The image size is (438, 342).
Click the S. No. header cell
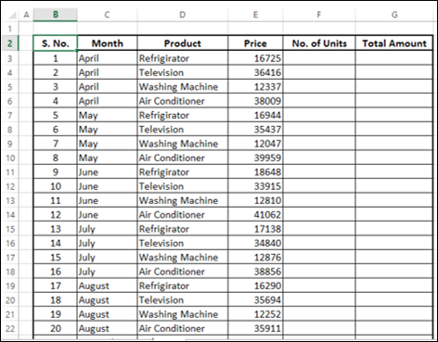(x=55, y=44)
